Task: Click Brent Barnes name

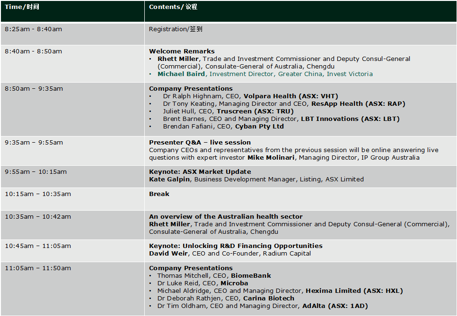Action: pos(184,119)
